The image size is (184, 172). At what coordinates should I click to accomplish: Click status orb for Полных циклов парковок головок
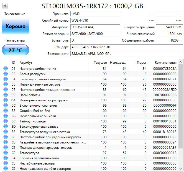pos(5,148)
